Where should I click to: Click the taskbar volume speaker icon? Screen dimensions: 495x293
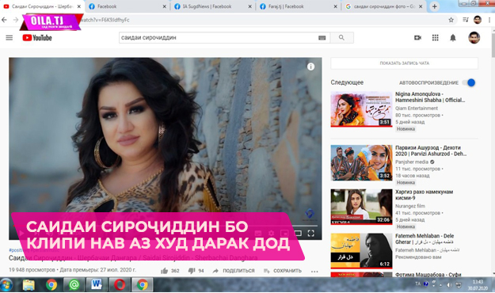(449, 284)
